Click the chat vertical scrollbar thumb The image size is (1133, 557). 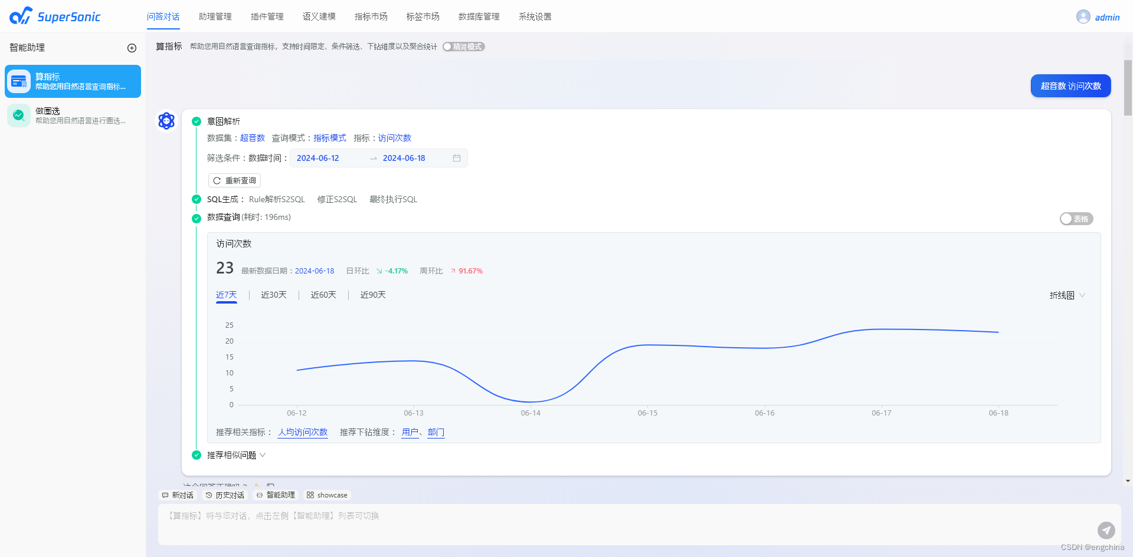(1128, 87)
